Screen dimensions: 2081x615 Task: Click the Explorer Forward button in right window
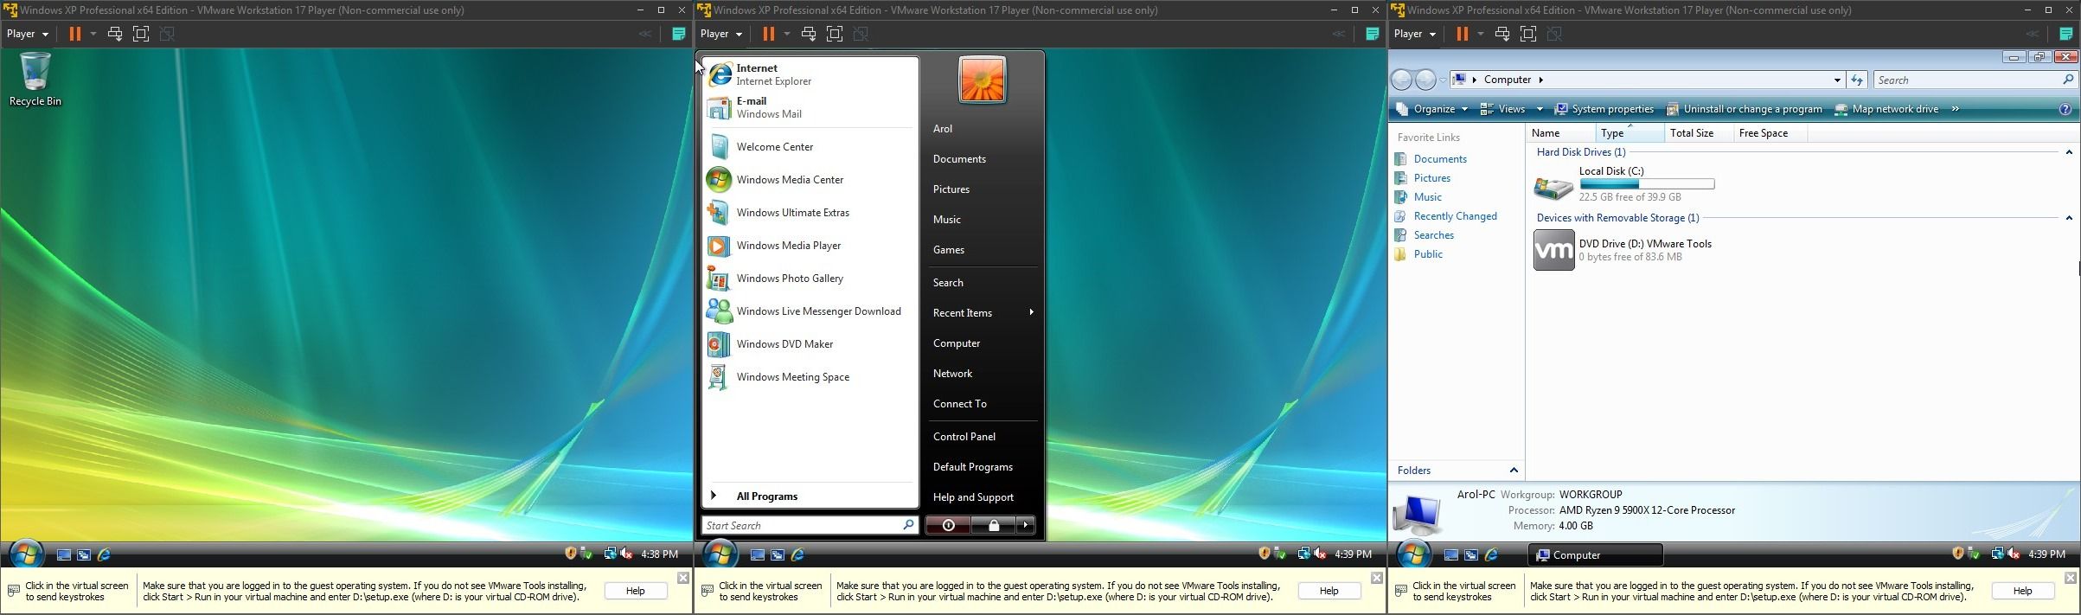(x=1426, y=80)
